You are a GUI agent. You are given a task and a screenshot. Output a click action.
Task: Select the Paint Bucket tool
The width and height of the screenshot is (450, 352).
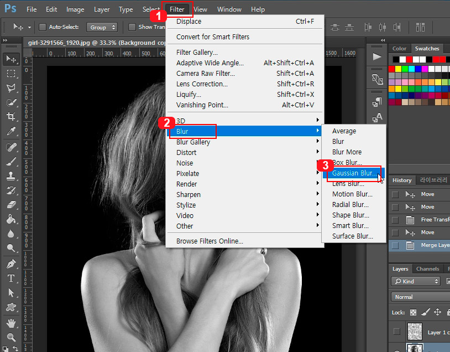(11, 219)
